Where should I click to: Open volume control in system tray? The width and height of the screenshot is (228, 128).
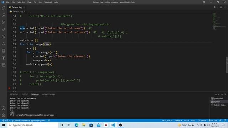[208, 125]
